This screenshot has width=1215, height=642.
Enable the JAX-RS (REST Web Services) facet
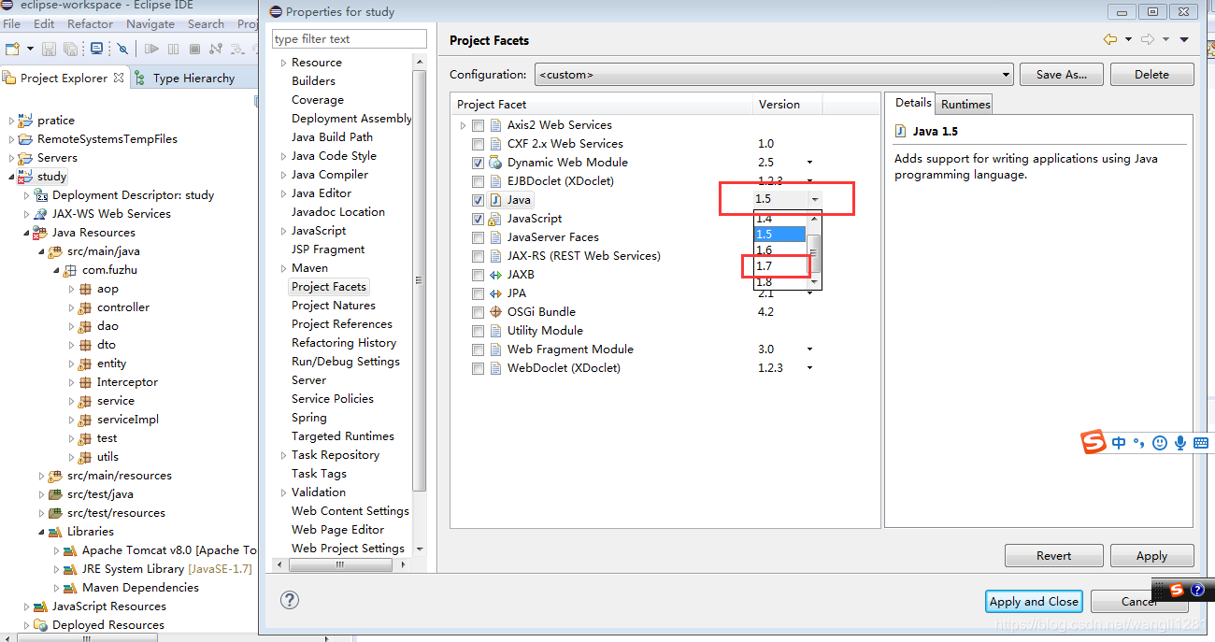click(x=479, y=256)
